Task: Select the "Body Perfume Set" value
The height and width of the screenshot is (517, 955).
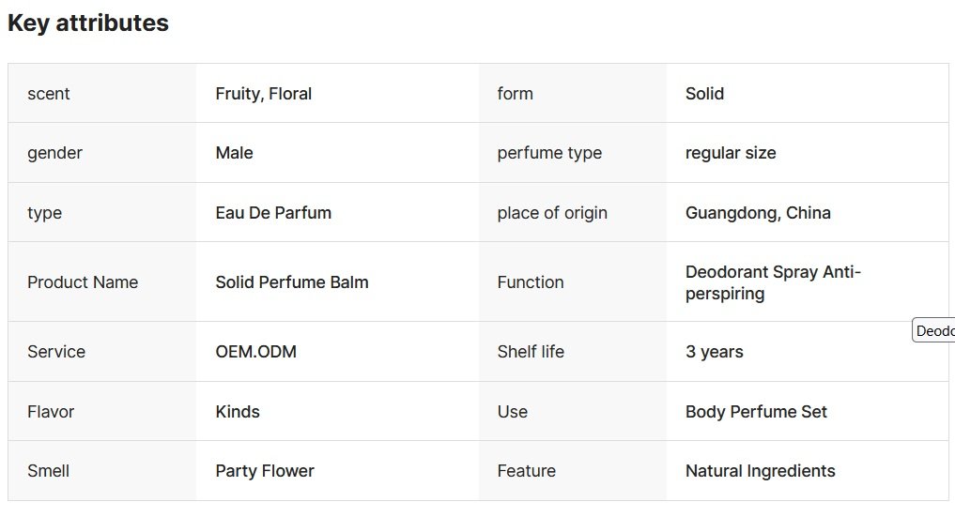Action: (x=756, y=412)
